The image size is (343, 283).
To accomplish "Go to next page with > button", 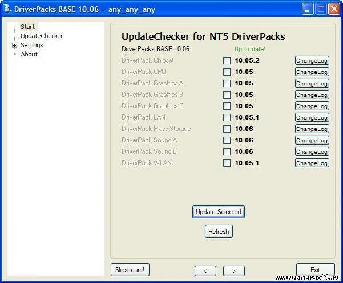I will point(234,271).
